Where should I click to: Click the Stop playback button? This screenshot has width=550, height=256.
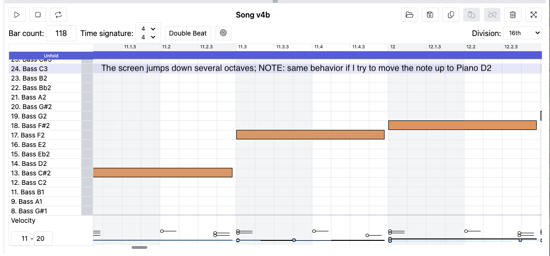click(x=38, y=15)
